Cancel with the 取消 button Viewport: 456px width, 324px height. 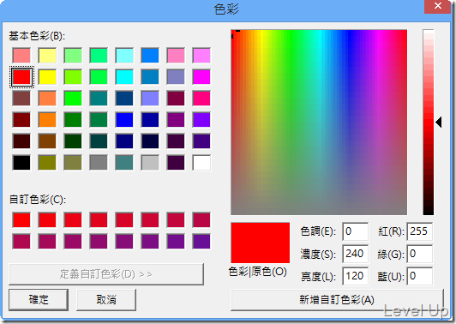[x=106, y=299]
